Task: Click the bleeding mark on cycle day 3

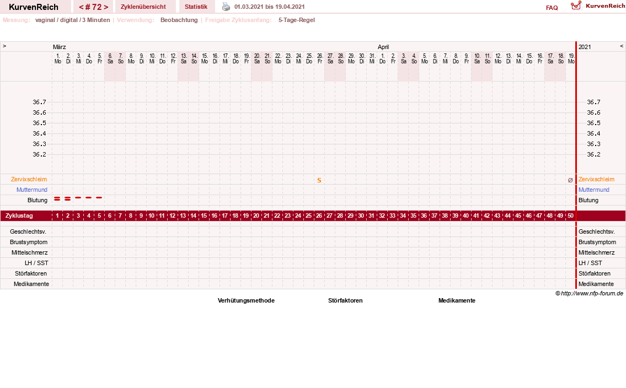Action: pos(78,197)
